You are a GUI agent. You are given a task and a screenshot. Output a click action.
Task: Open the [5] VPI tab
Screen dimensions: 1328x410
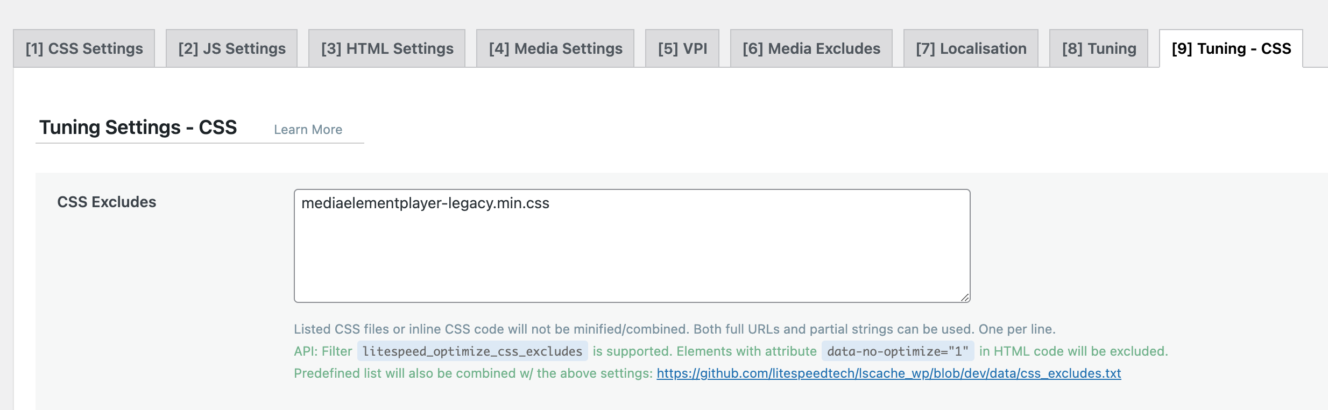(x=682, y=48)
